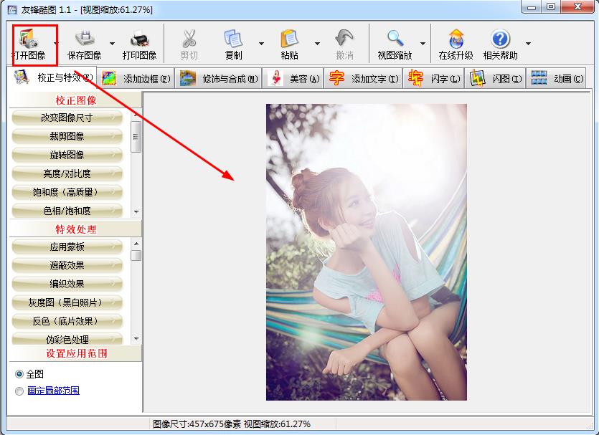Select the 画定局部范围 radio button
The width and height of the screenshot is (599, 435).
[19, 391]
